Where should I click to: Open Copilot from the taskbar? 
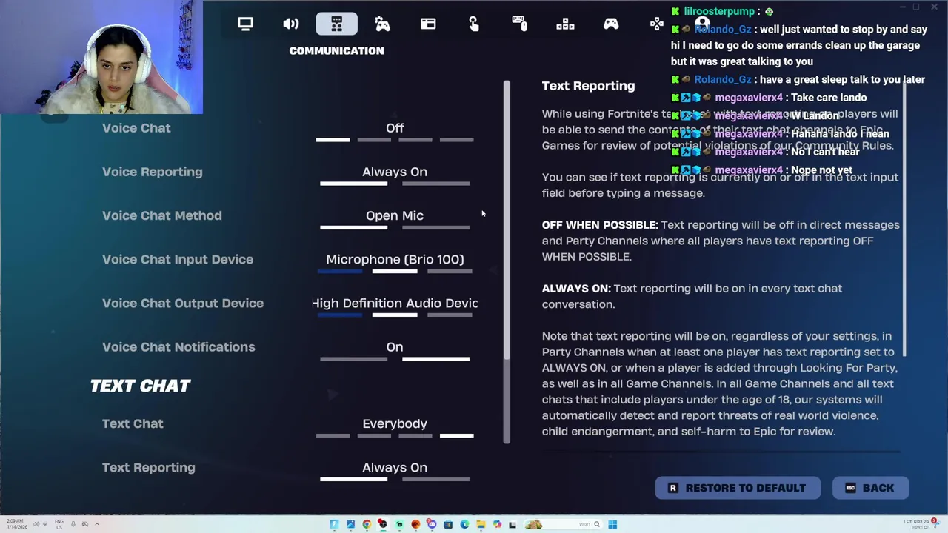(x=497, y=524)
